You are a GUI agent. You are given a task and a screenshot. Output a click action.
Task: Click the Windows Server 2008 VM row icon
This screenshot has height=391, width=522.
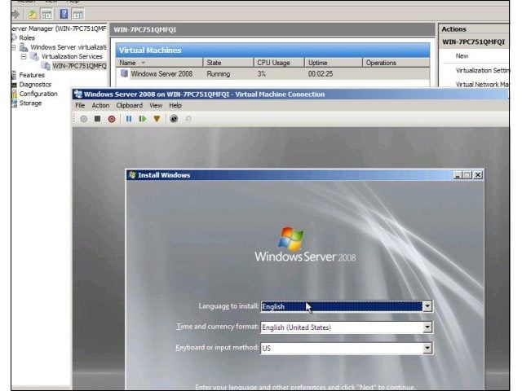pos(124,73)
